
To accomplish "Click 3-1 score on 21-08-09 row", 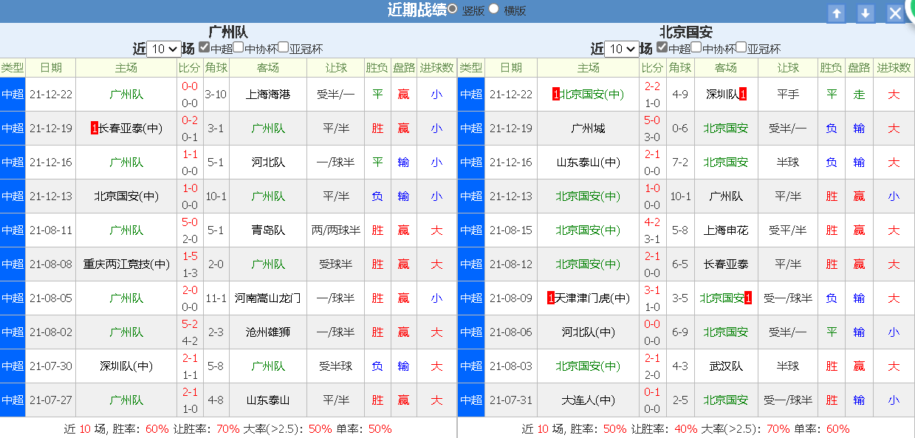I will 652,290.
